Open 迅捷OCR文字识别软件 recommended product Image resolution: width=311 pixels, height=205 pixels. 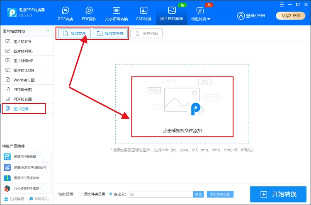pyautogui.click(x=27, y=167)
